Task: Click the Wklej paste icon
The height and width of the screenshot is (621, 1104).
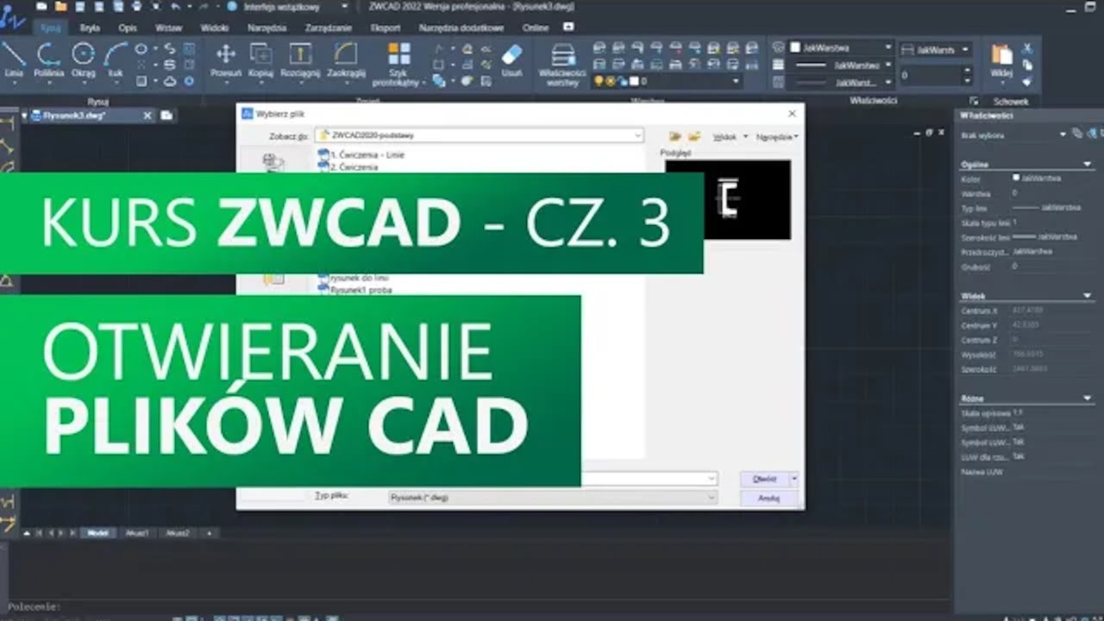Action: click(1001, 60)
